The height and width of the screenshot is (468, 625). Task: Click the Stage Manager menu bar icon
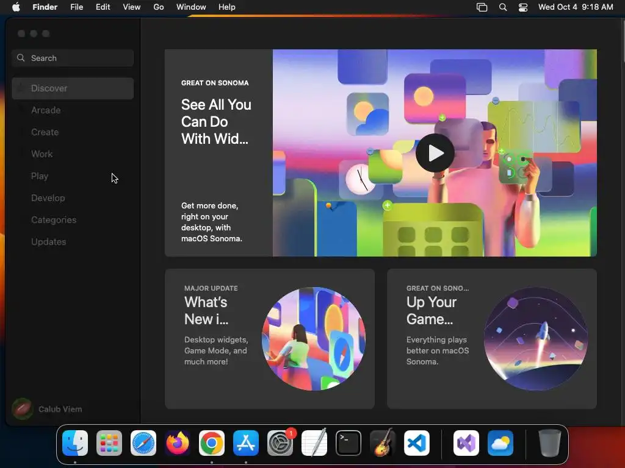[x=482, y=7]
